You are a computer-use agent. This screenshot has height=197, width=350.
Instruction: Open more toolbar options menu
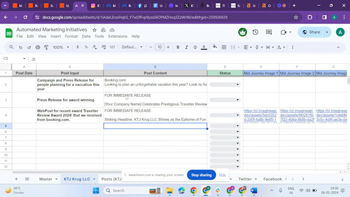coord(293,47)
